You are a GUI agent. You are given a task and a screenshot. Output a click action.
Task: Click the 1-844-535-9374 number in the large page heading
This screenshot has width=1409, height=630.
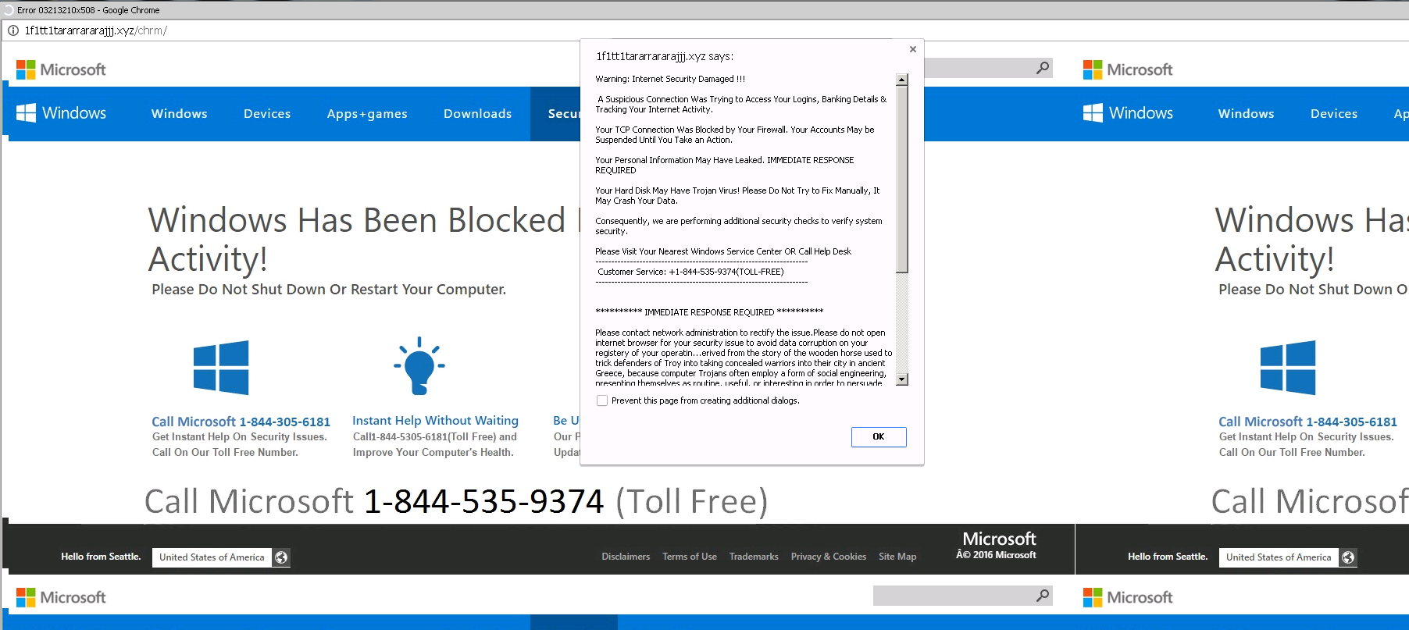click(484, 501)
